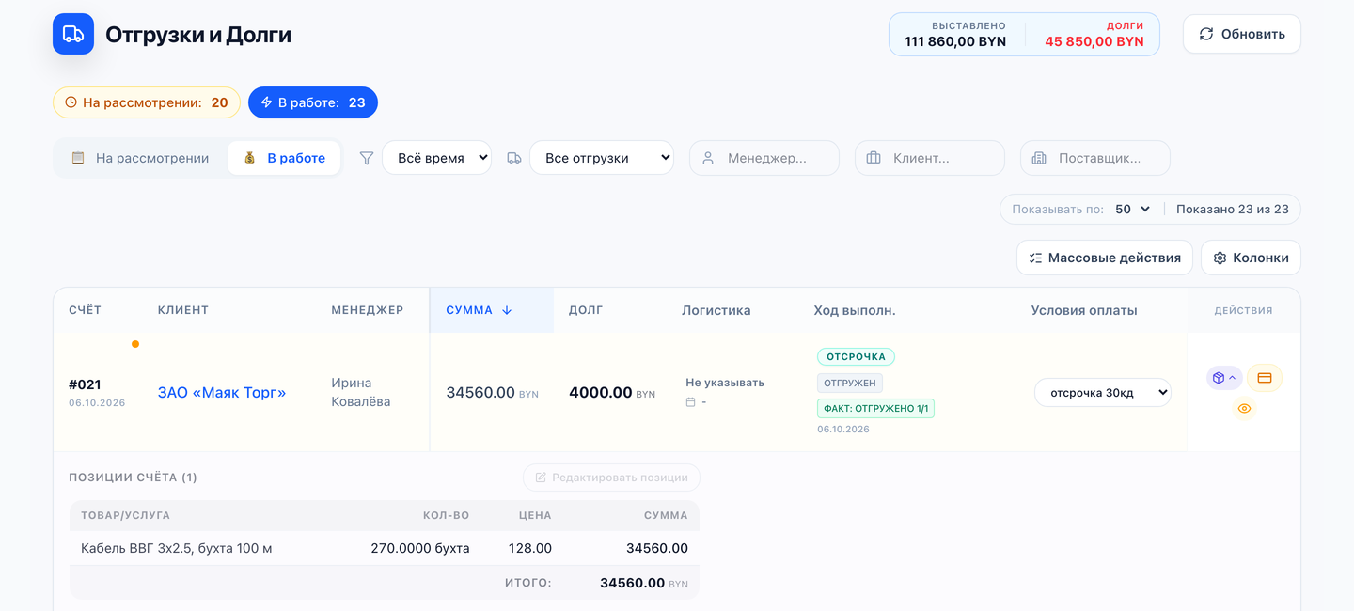The width and height of the screenshot is (1354, 611).
Task: Click the blue truck logo icon
Action: coord(73,34)
